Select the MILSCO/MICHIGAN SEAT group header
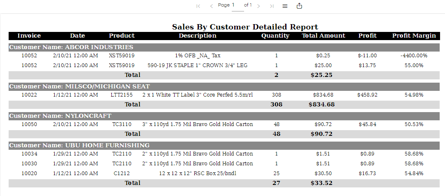Image resolution: width=445 pixels, height=196 pixels. pos(79,86)
